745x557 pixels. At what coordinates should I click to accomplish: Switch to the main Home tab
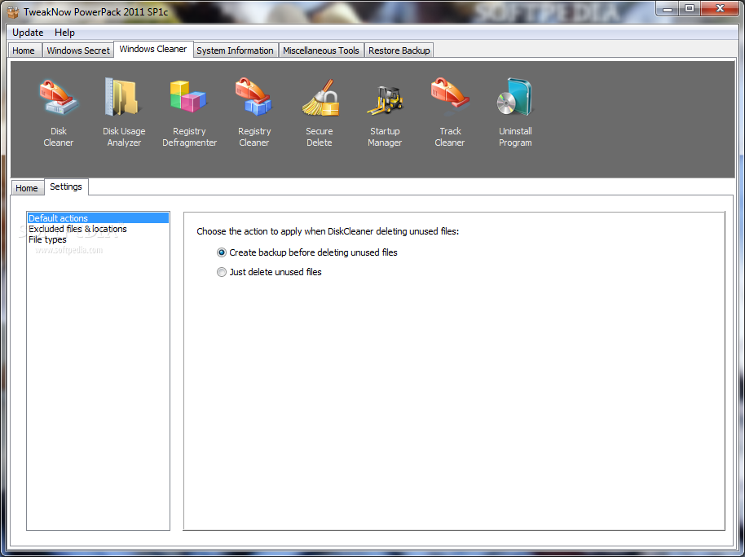pos(24,50)
